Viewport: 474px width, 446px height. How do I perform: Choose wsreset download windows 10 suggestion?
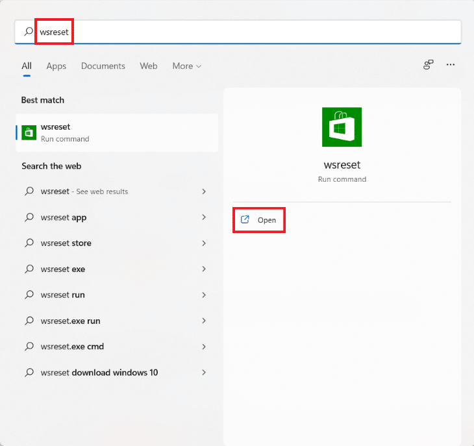coord(99,373)
